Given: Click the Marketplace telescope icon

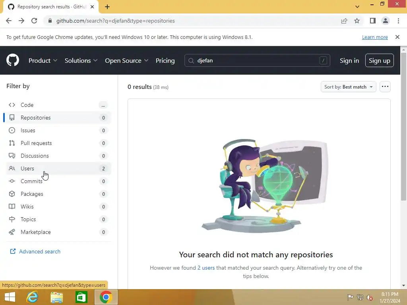Looking at the screenshot, I should [x=12, y=232].
